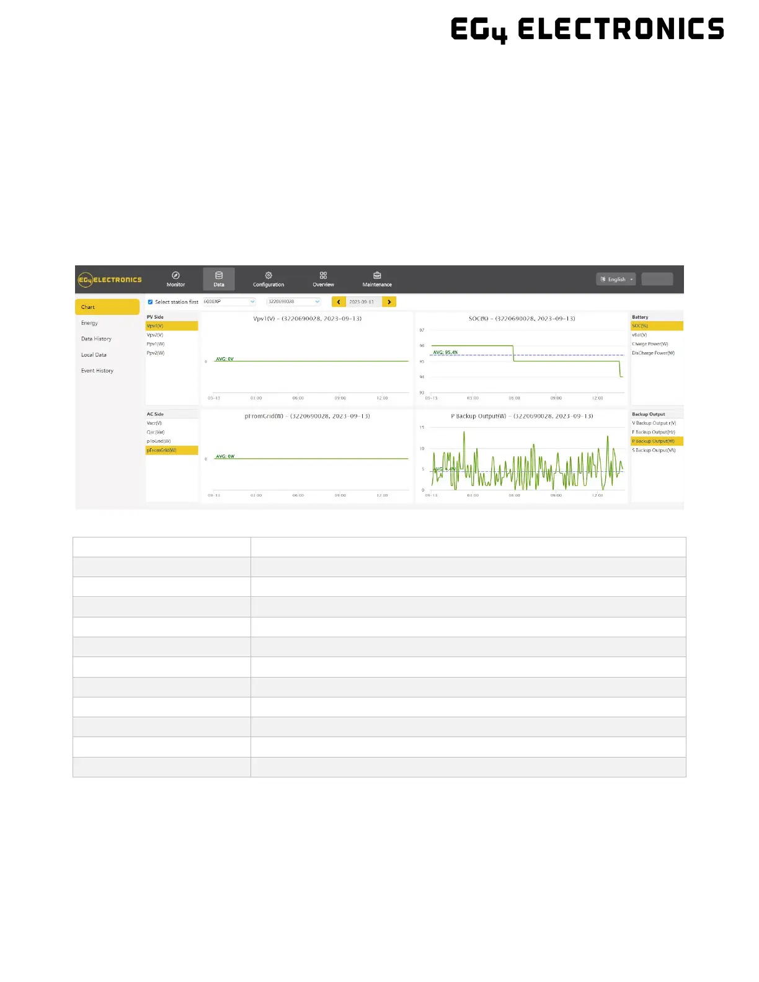Toggle the 'Select station first' checkbox
The height and width of the screenshot is (982, 759).
pos(150,302)
